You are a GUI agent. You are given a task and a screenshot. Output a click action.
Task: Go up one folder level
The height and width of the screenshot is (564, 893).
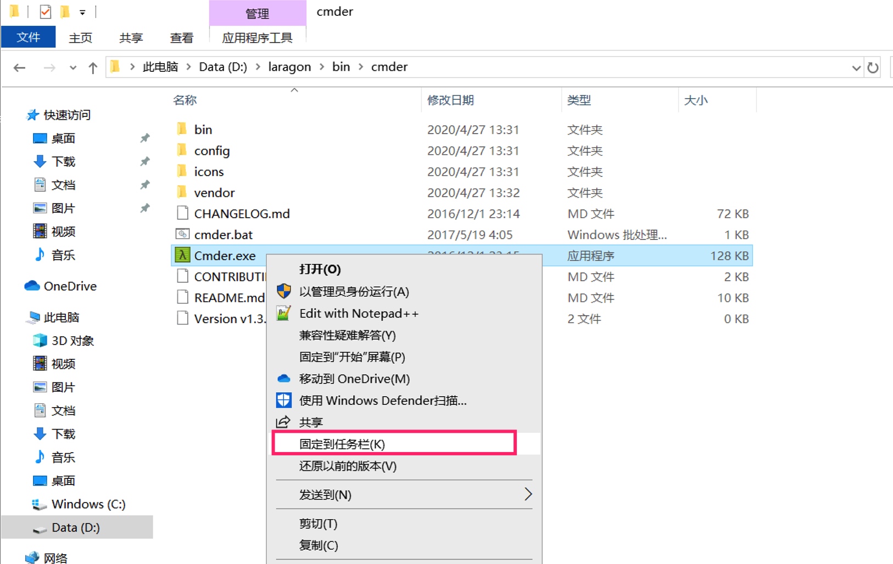tap(93, 67)
